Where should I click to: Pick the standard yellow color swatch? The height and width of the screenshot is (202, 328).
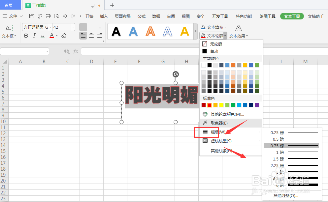221,105
